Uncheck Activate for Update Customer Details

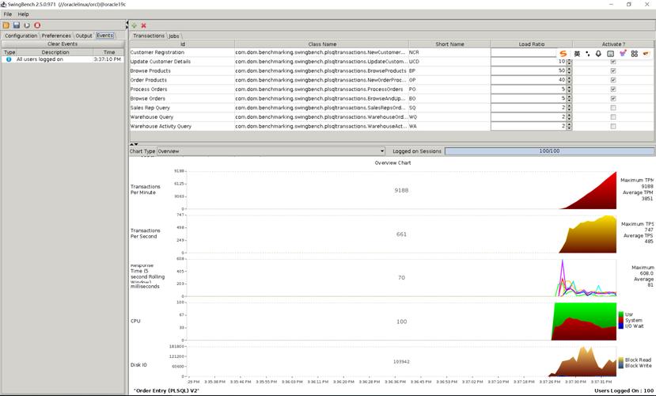click(613, 62)
